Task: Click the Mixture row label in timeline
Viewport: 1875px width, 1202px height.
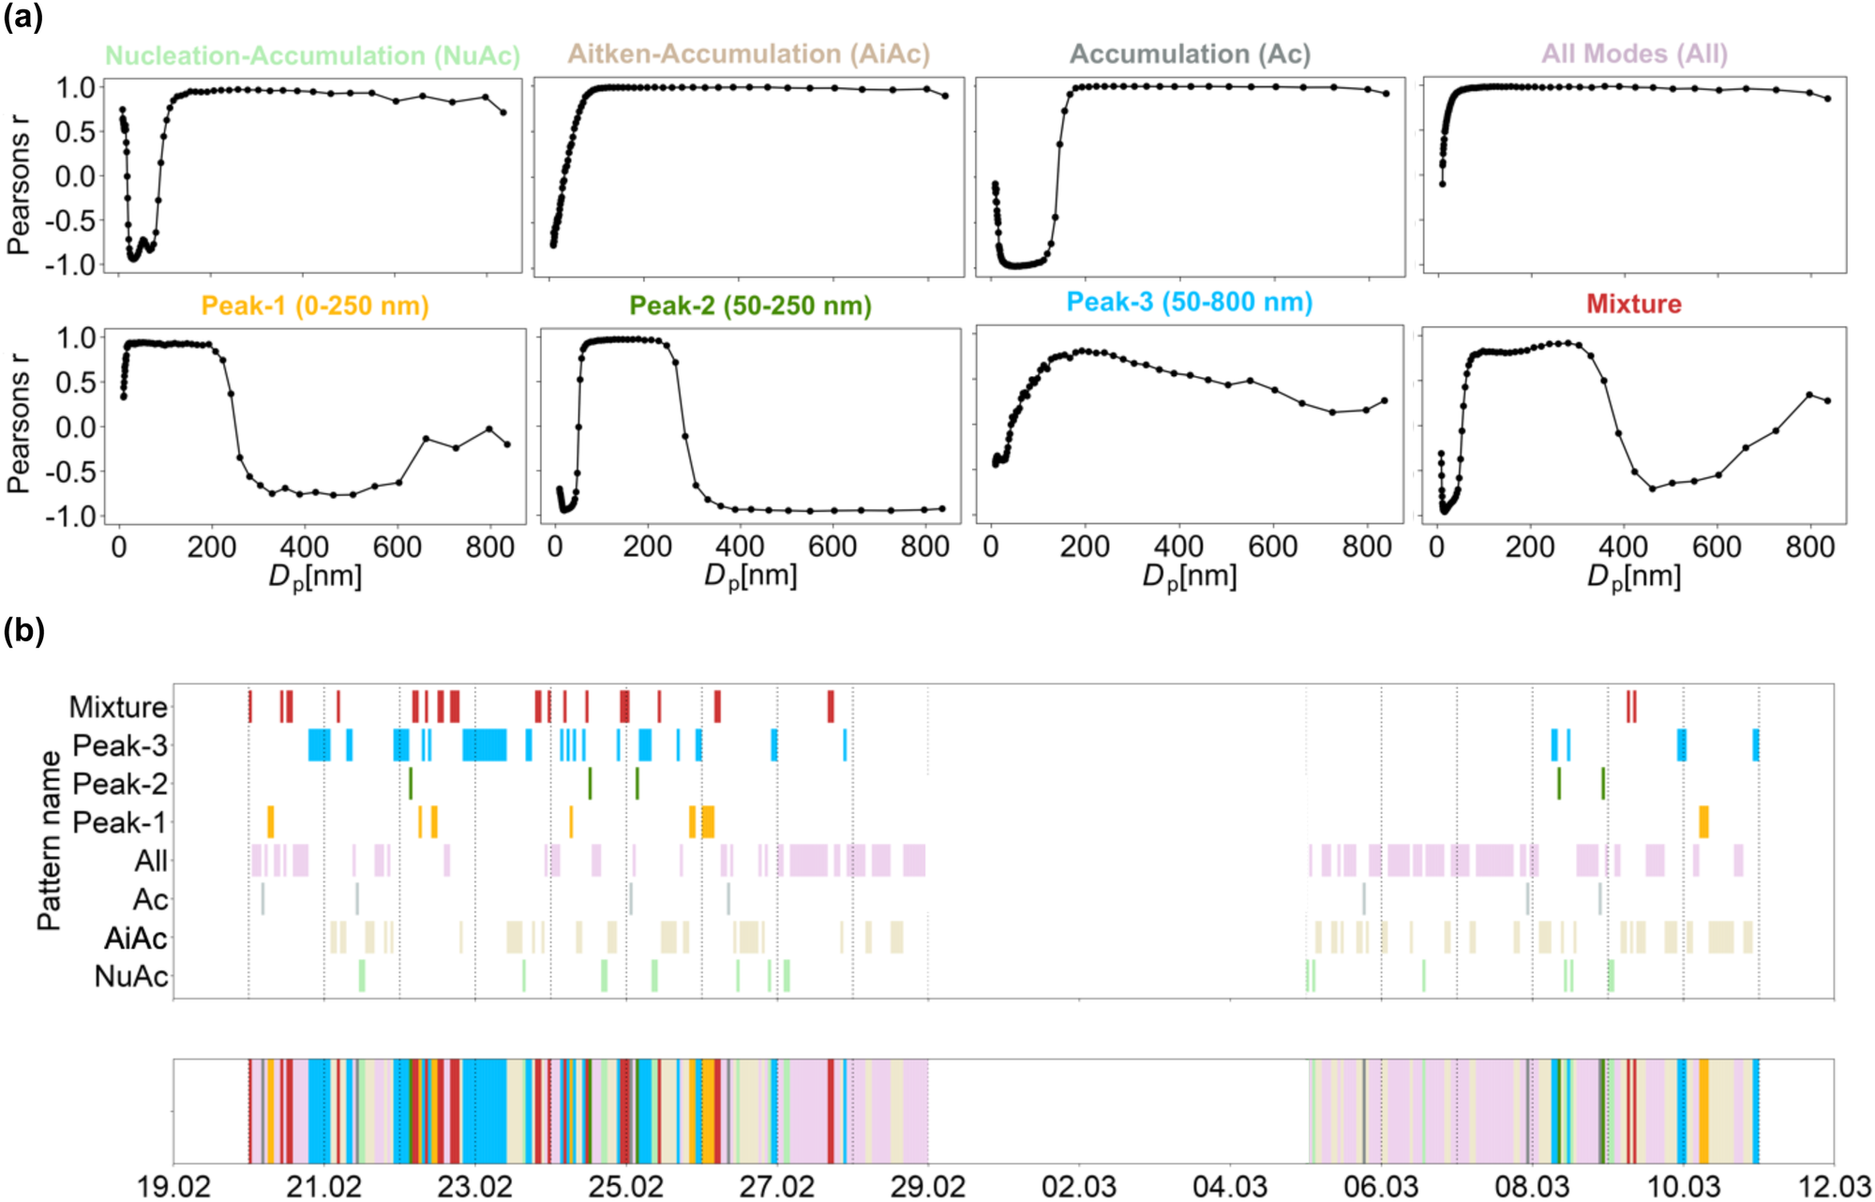Action: [118, 707]
